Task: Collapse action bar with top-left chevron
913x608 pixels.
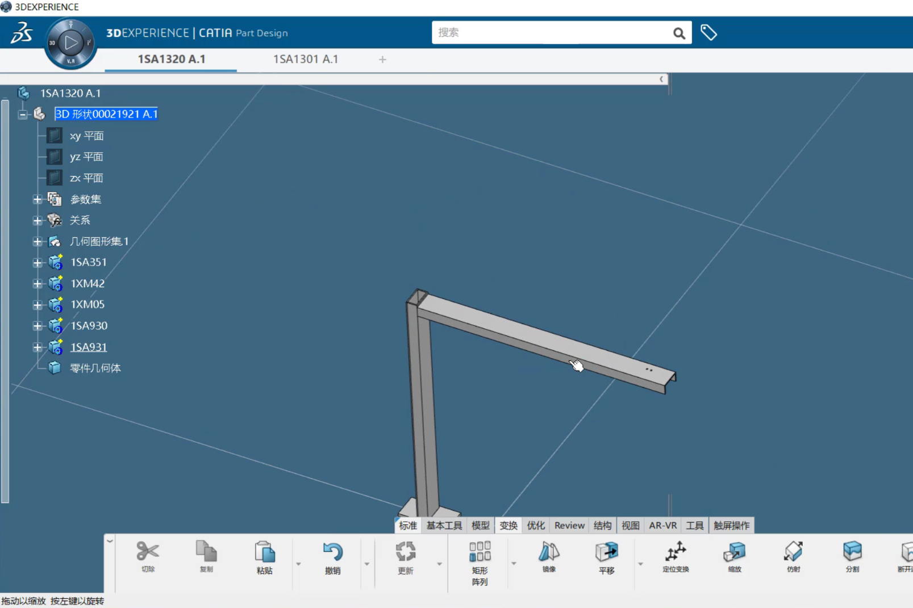Action: 110,541
